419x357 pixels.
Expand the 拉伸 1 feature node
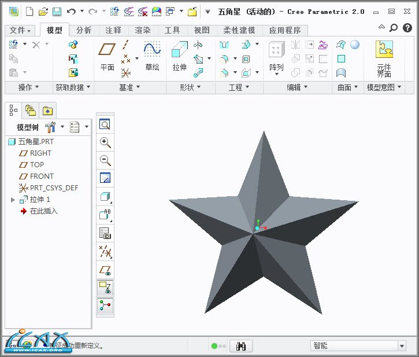coord(13,200)
